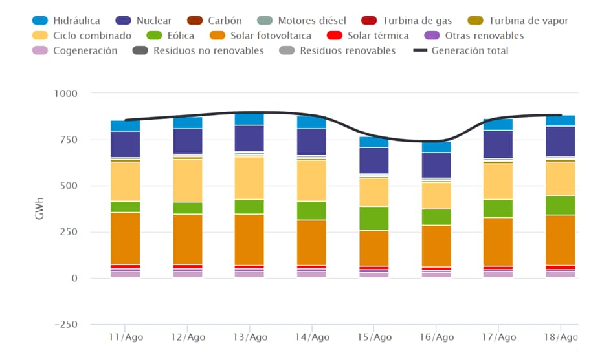Select the 16/Ago Hidráulica bar segment
This screenshot has height=364, width=613.
(x=436, y=147)
